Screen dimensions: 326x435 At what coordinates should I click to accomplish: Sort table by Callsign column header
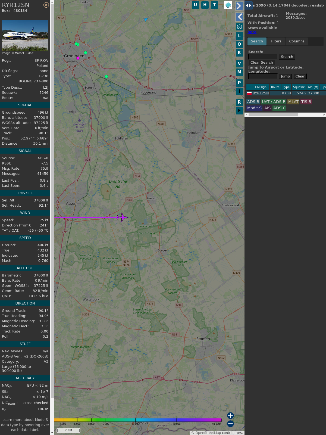[x=261, y=87]
